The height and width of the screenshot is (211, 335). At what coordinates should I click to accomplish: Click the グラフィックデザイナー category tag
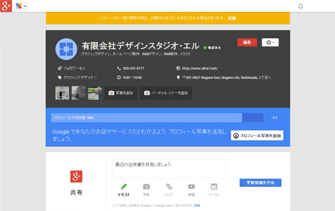[80, 78]
